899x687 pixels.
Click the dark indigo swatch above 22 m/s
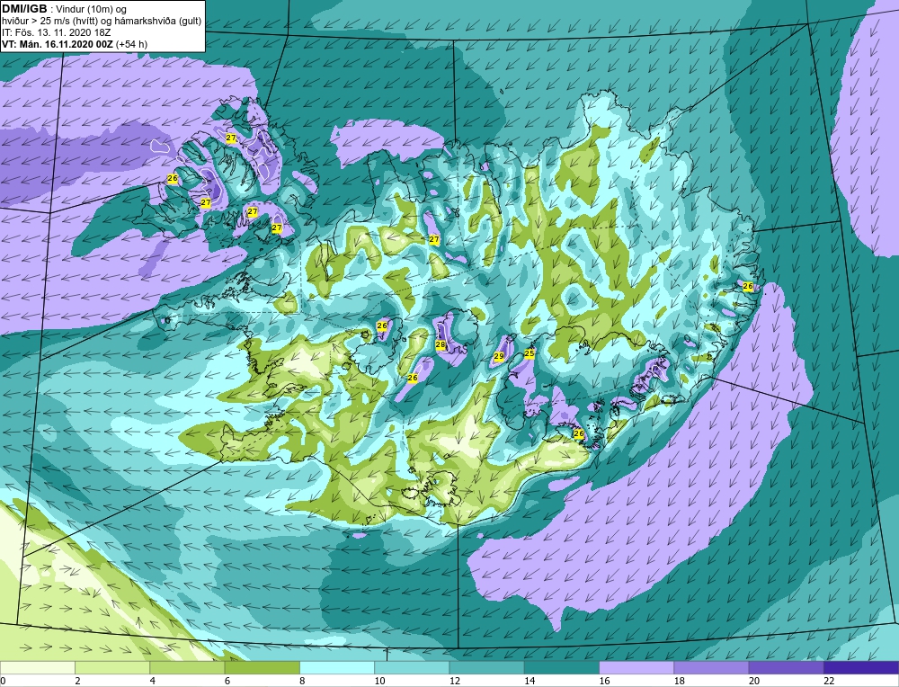pos(861,667)
